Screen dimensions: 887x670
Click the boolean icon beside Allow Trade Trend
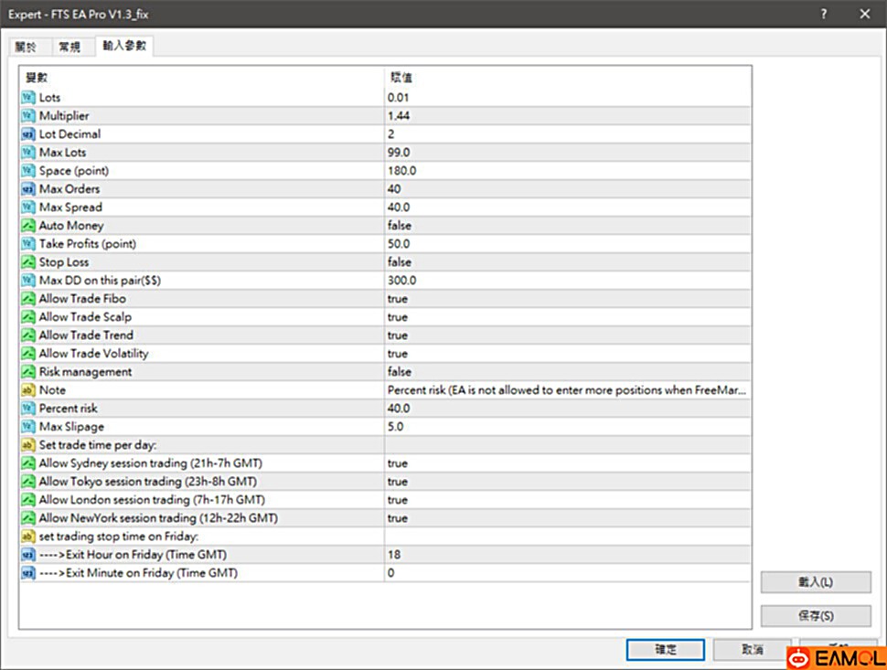pyautogui.click(x=28, y=335)
